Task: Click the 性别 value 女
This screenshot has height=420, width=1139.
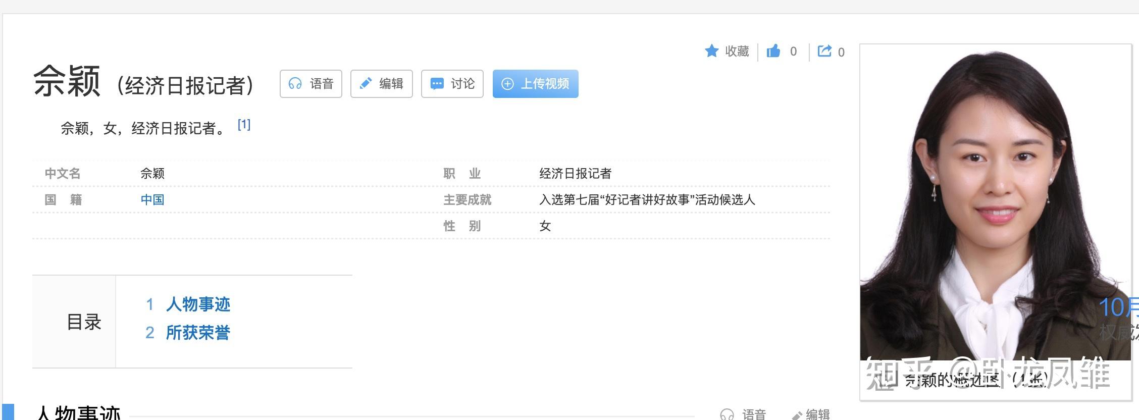Action: (x=545, y=226)
